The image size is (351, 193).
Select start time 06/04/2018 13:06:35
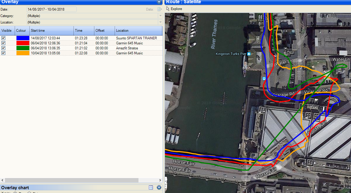46,48
